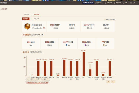Viewport: 139px width, 93px height.
Task: Click the 更新日志 button
Action: pos(99,3)
